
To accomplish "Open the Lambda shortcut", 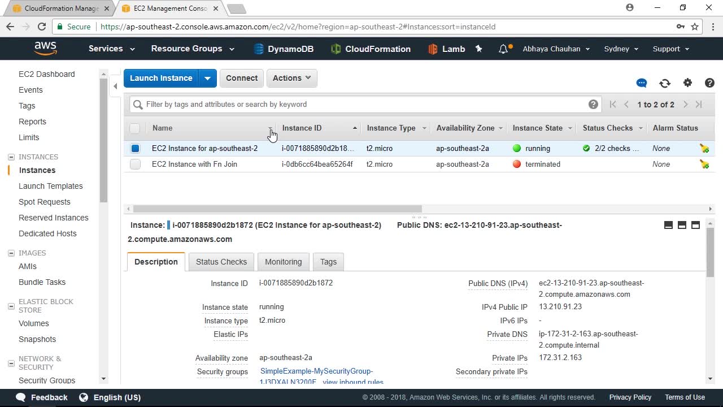I will [x=447, y=49].
